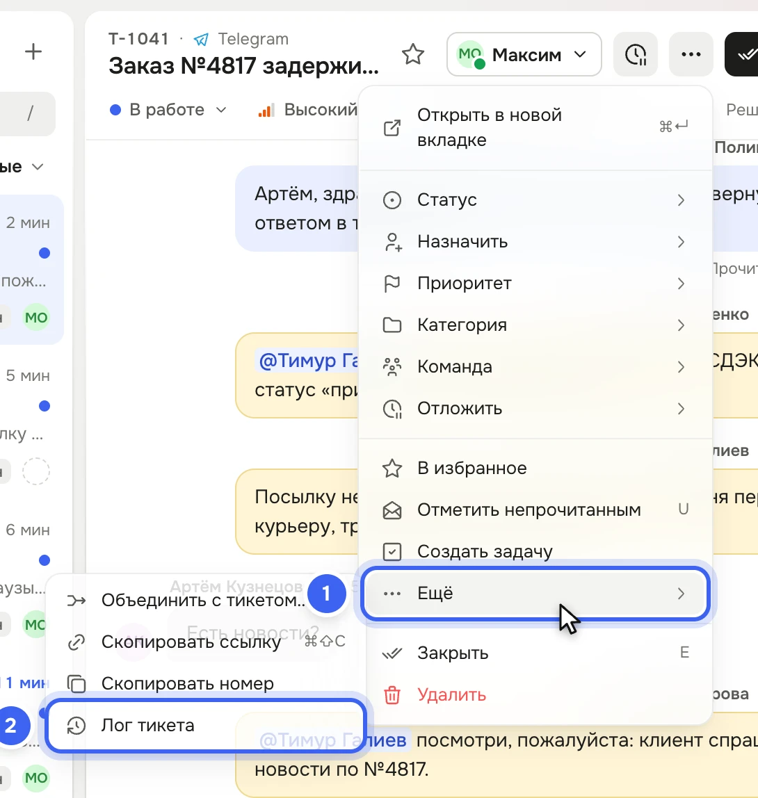Screen dimensions: 758x798
Task: Click the green МО avatar in the 2 мин ticket
Action: pyautogui.click(x=36, y=318)
